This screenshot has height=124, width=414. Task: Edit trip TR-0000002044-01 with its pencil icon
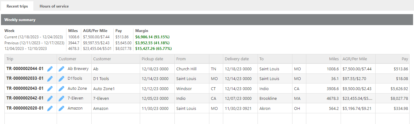50,69
